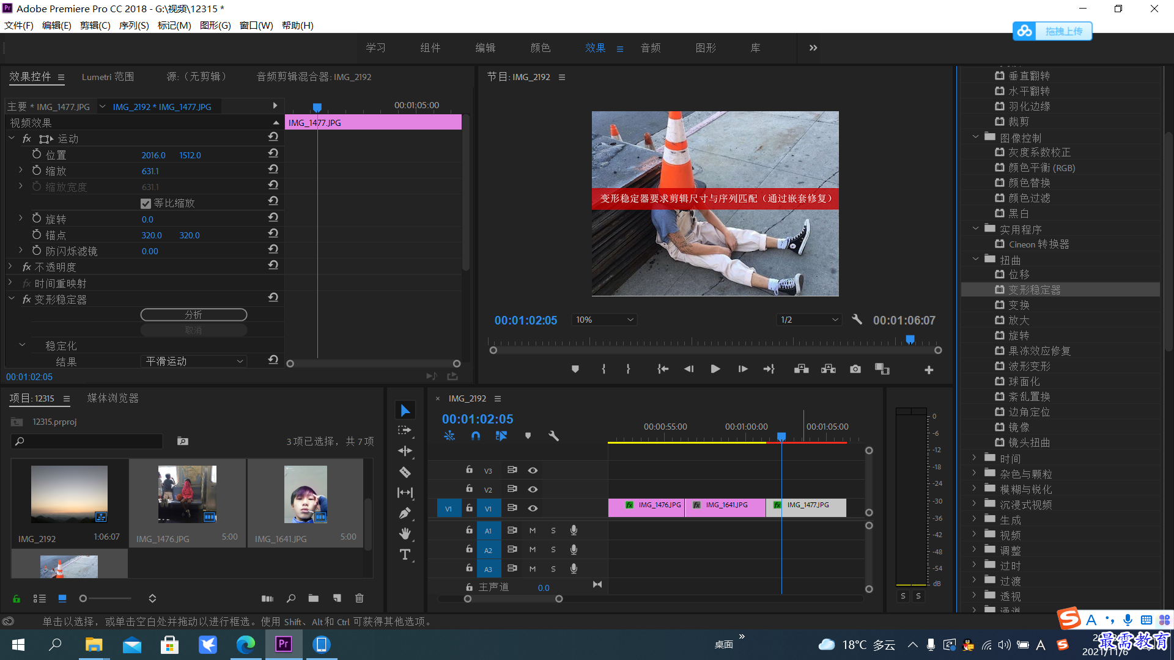Show more workspaces overflow chevron

[x=813, y=48]
